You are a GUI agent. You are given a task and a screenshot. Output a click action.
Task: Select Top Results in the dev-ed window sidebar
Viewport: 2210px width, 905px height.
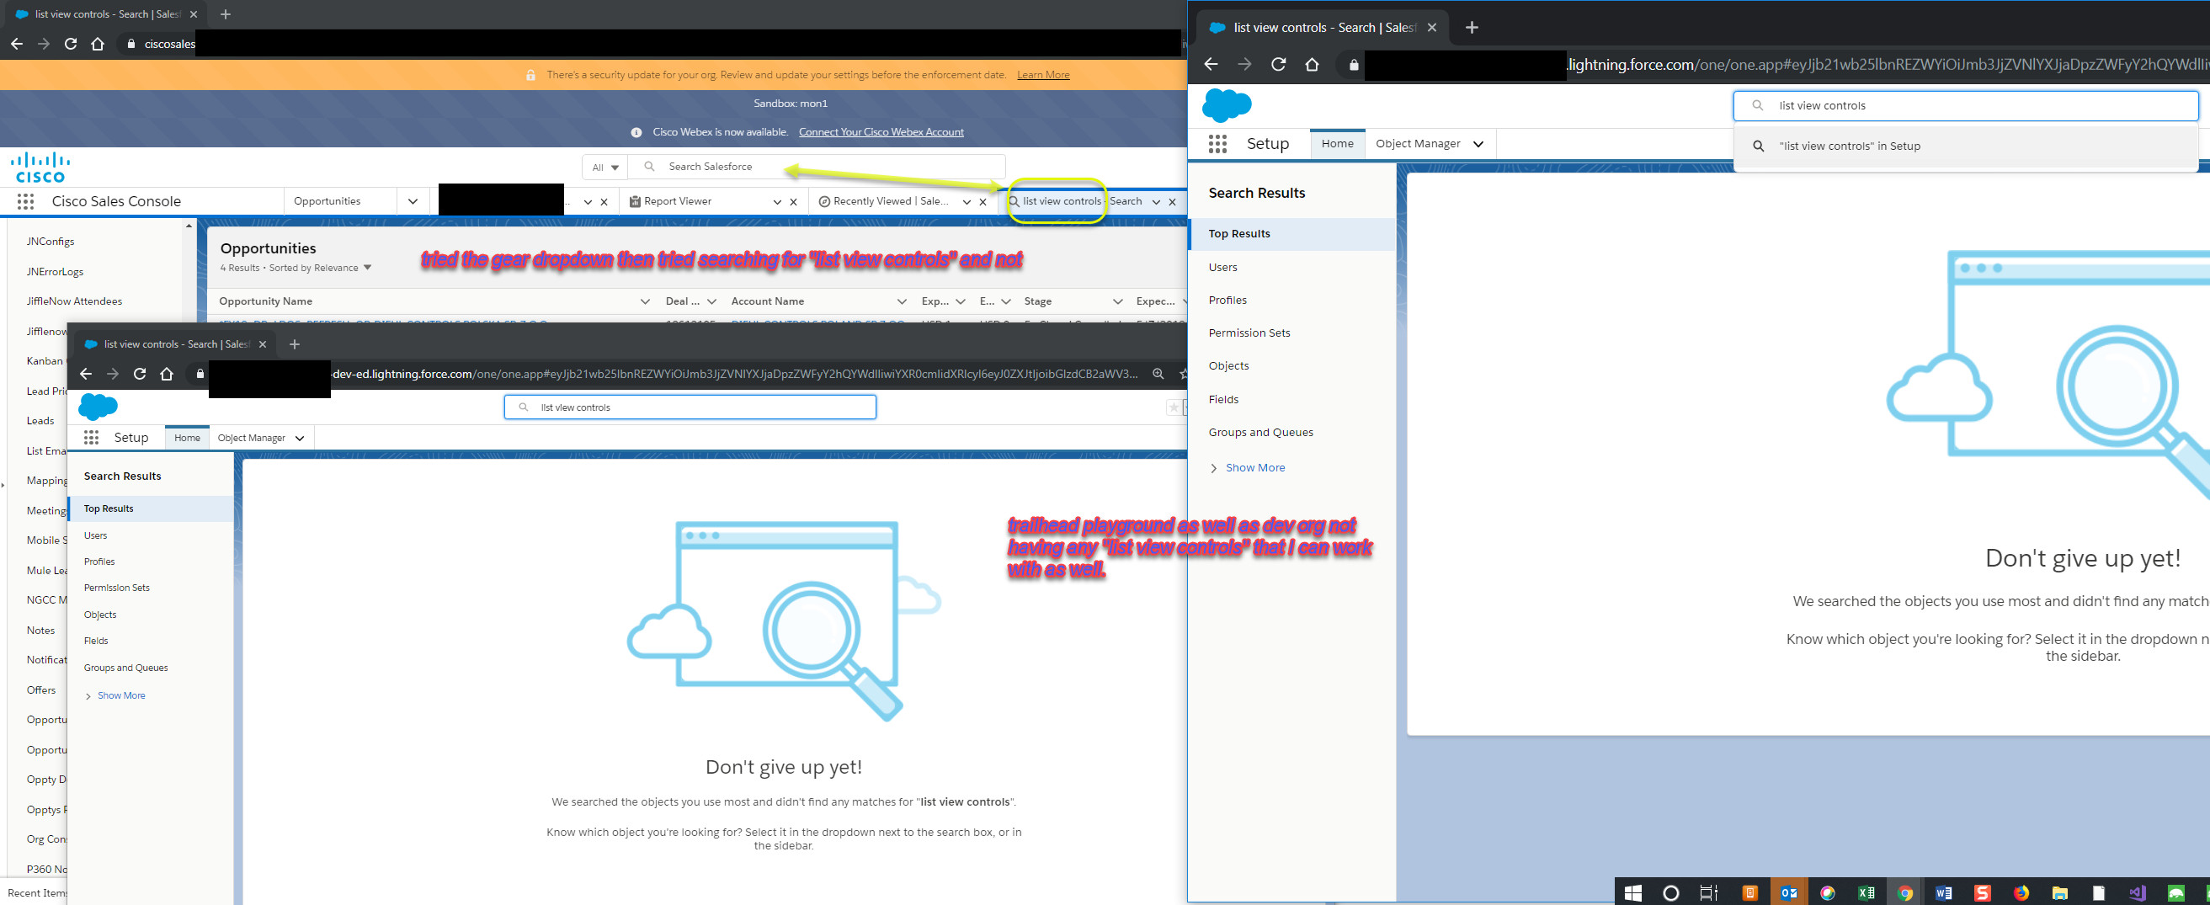[x=151, y=508]
